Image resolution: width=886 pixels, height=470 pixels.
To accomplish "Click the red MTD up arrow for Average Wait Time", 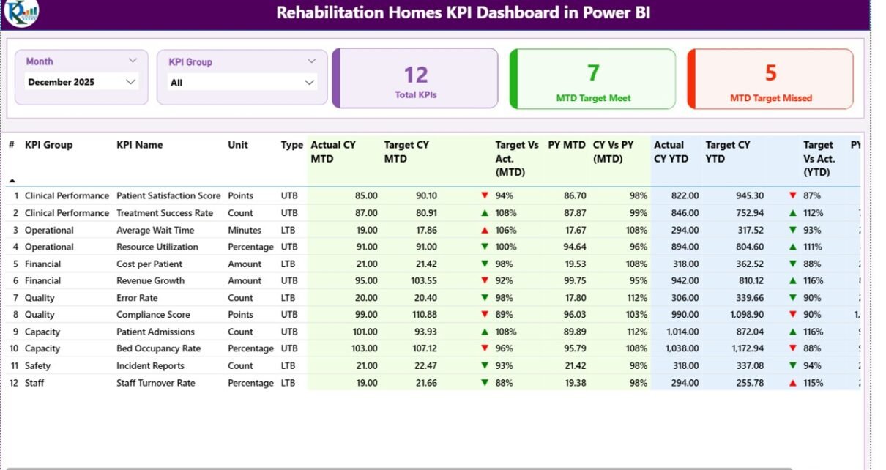I will coord(484,230).
